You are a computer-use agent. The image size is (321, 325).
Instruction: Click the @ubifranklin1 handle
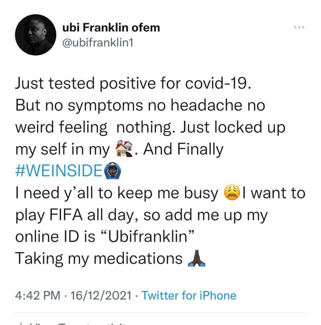[x=97, y=43]
